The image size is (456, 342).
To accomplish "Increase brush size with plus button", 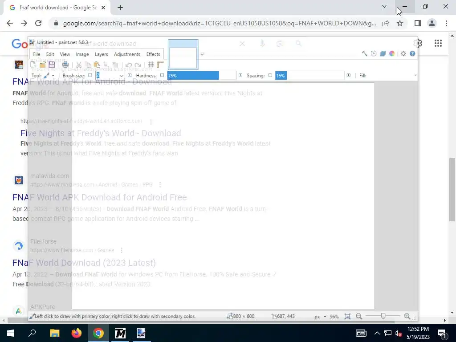I will [130, 75].
